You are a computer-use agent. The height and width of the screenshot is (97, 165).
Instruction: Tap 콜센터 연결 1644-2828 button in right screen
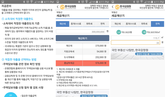(149, 54)
